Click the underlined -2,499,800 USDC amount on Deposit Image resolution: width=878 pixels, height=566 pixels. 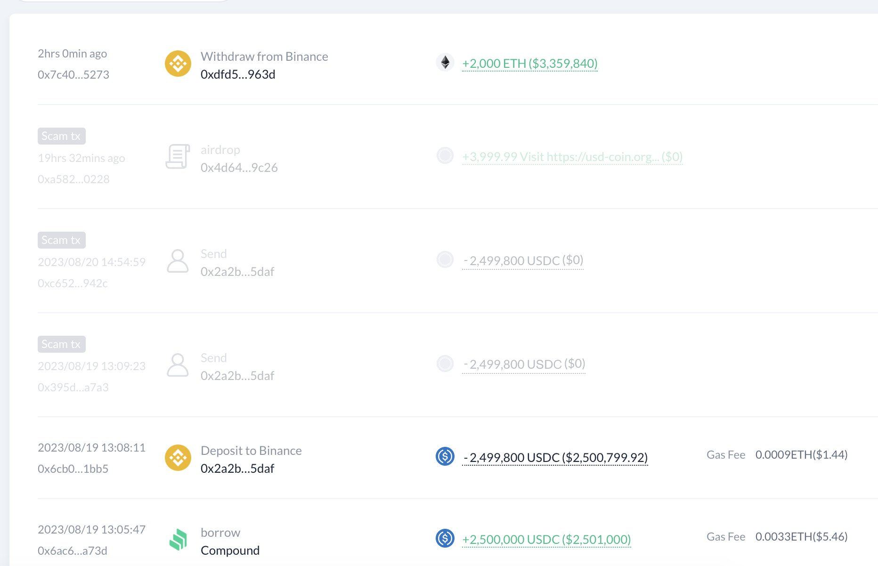tap(556, 457)
